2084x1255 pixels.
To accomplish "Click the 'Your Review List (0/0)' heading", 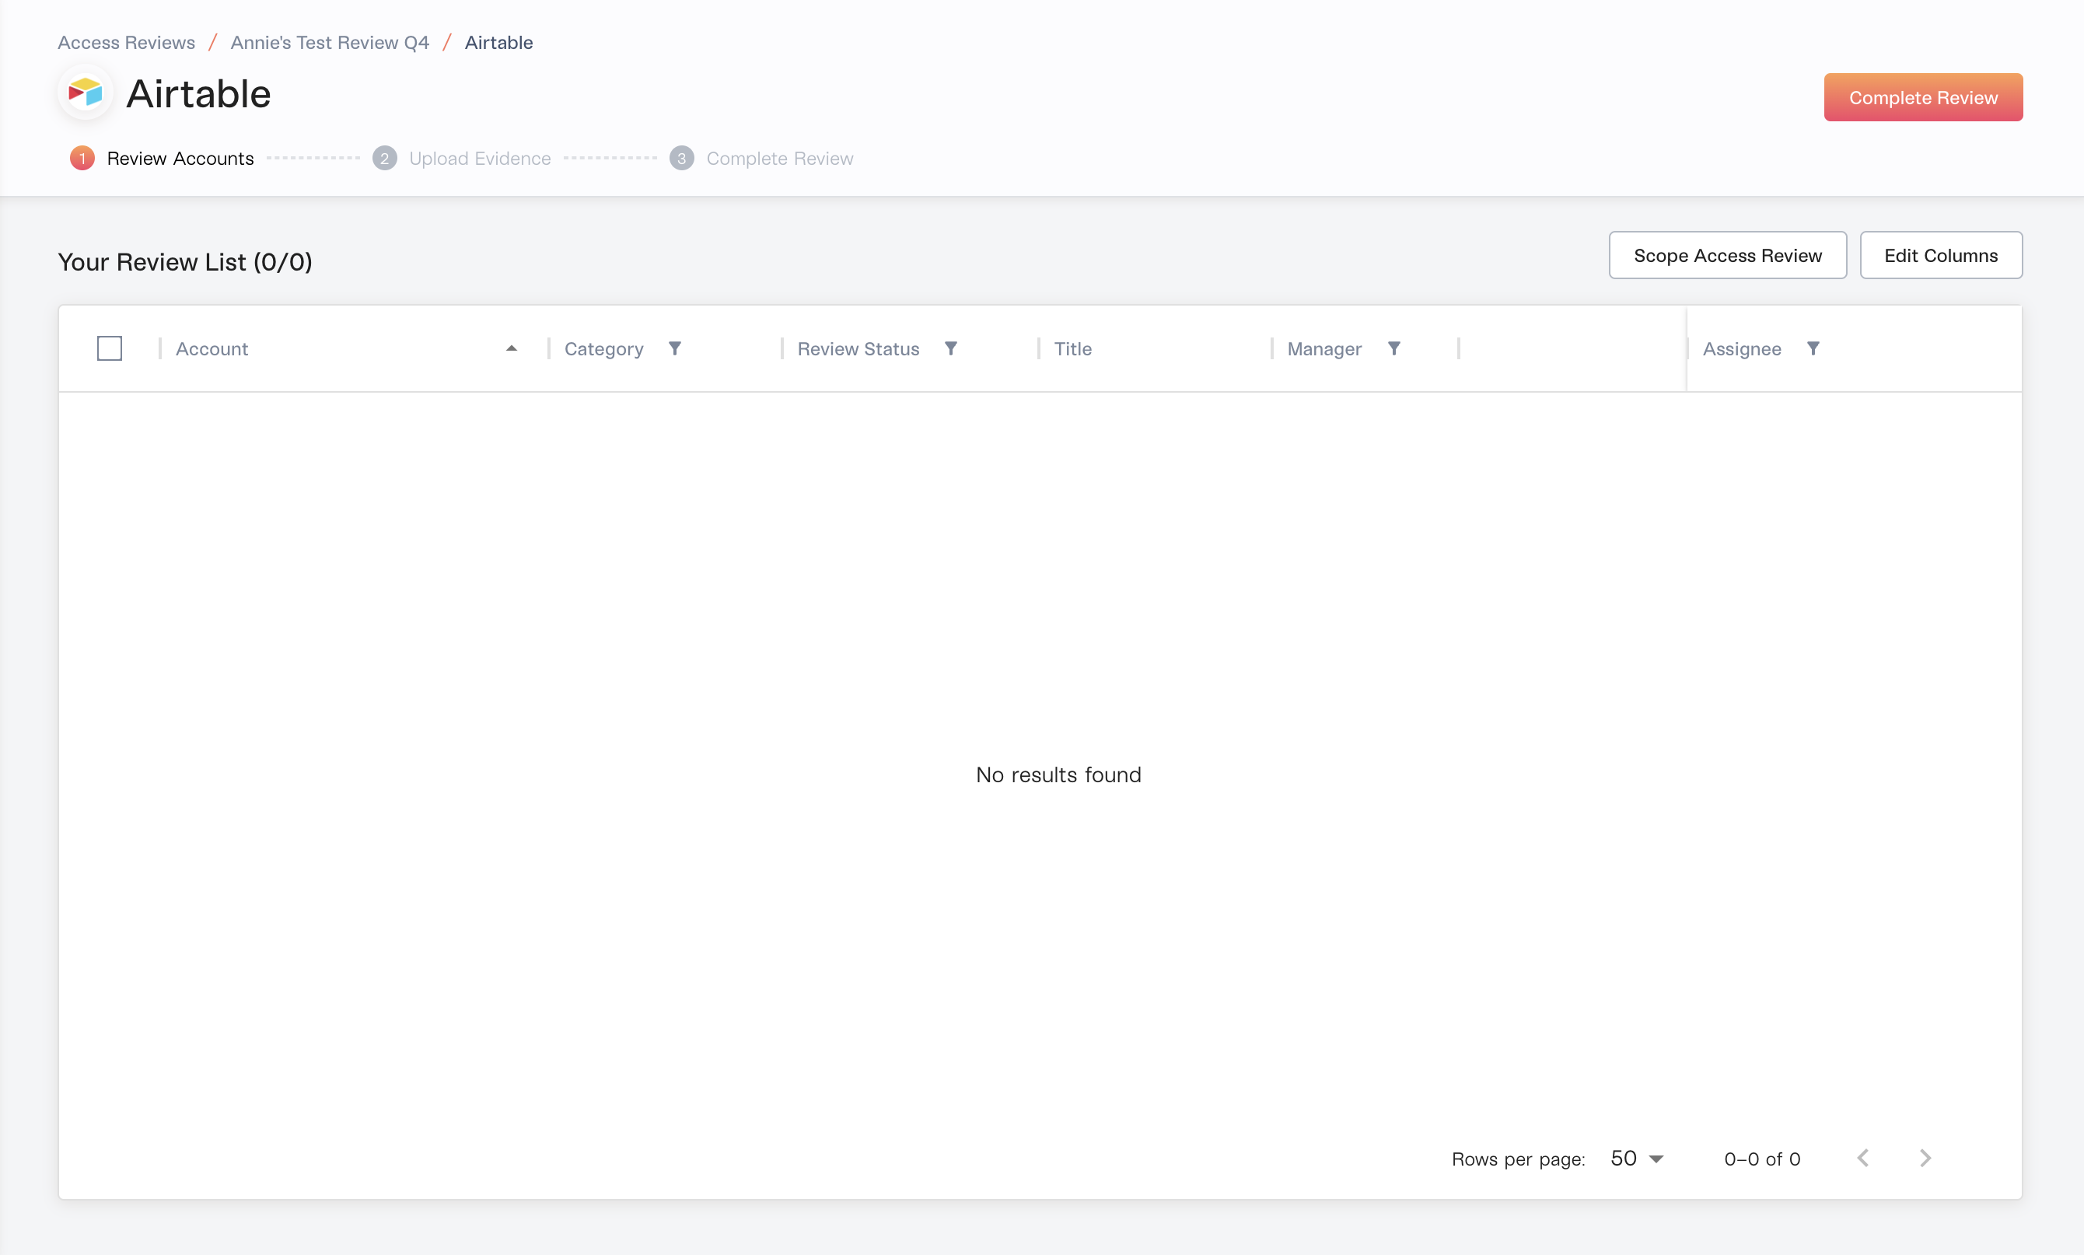I will coord(185,262).
